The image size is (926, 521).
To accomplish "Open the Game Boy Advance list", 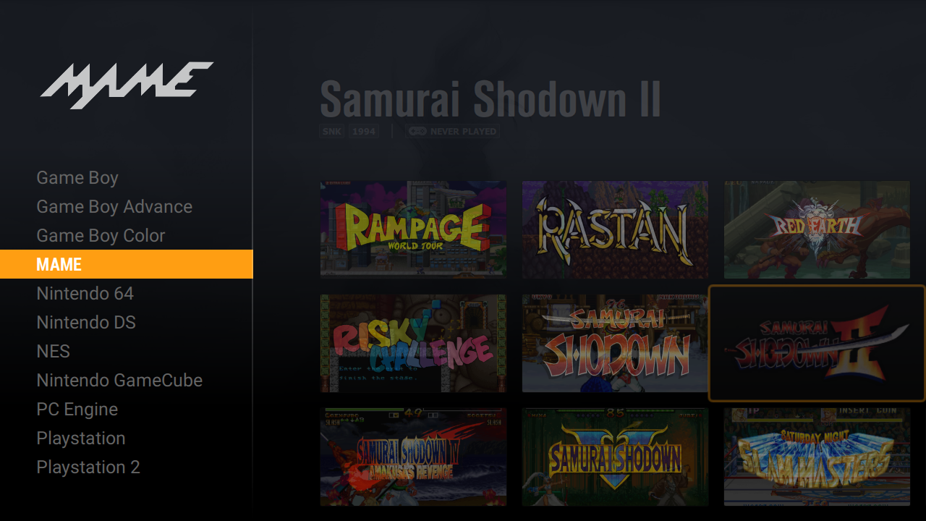I will pyautogui.click(x=114, y=206).
